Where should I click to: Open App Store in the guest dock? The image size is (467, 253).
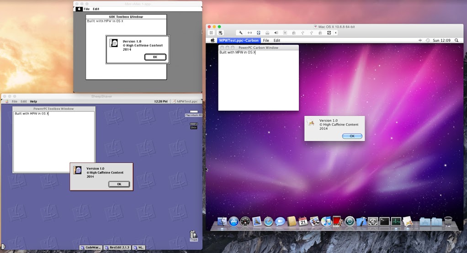(x=233, y=222)
